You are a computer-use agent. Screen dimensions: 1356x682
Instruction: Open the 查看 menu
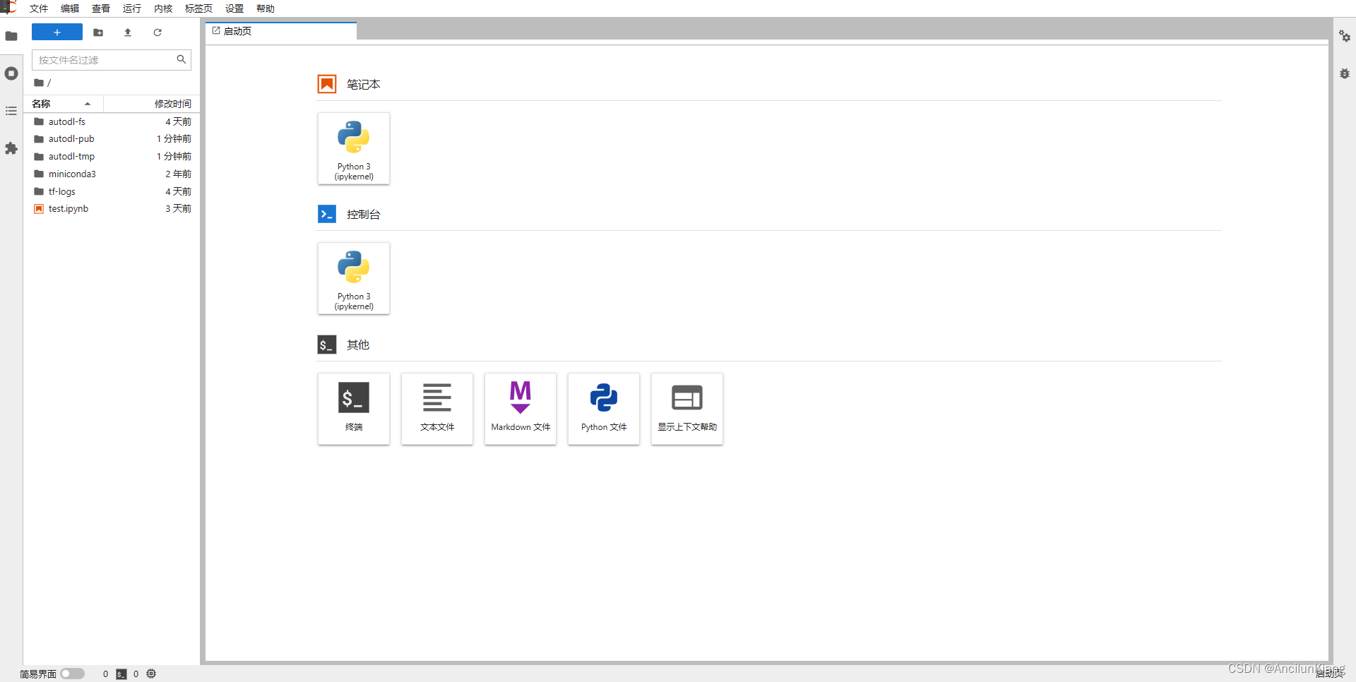pos(101,8)
